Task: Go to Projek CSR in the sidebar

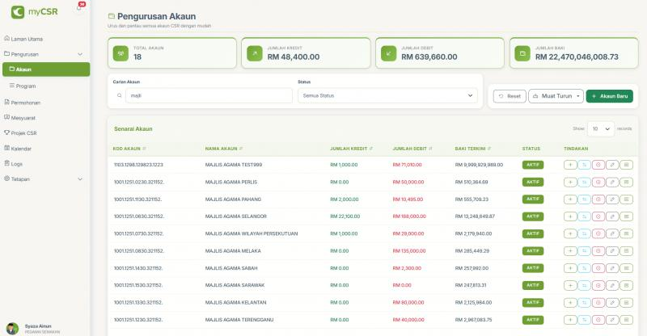Action: (x=23, y=132)
